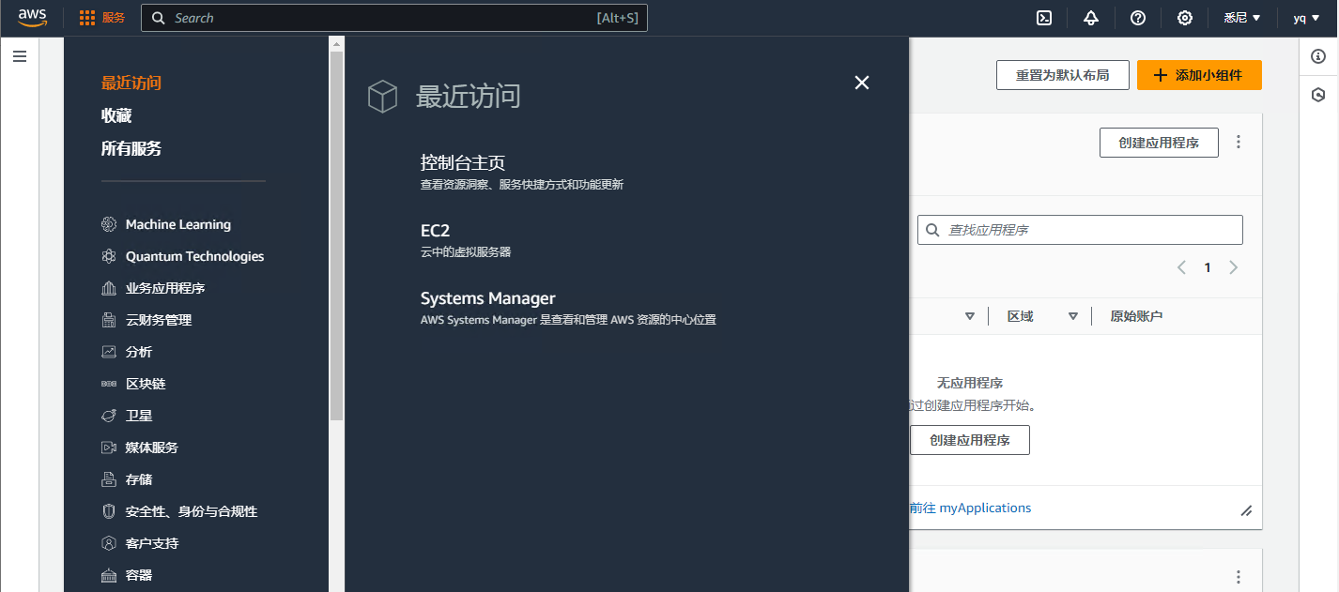Click the 媒体服务 category icon

pyautogui.click(x=108, y=448)
